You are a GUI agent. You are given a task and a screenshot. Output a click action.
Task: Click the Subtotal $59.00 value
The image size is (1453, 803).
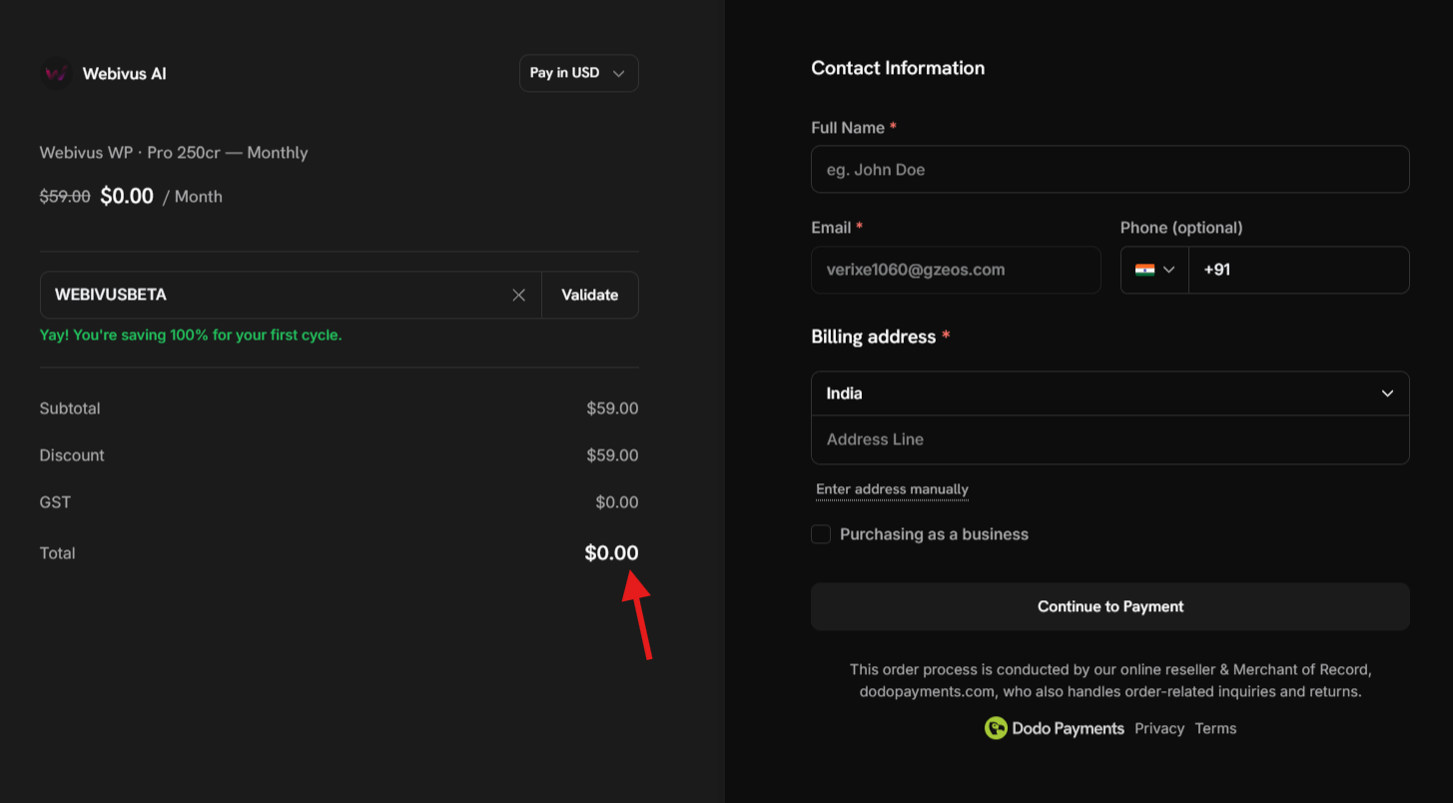pyautogui.click(x=612, y=408)
